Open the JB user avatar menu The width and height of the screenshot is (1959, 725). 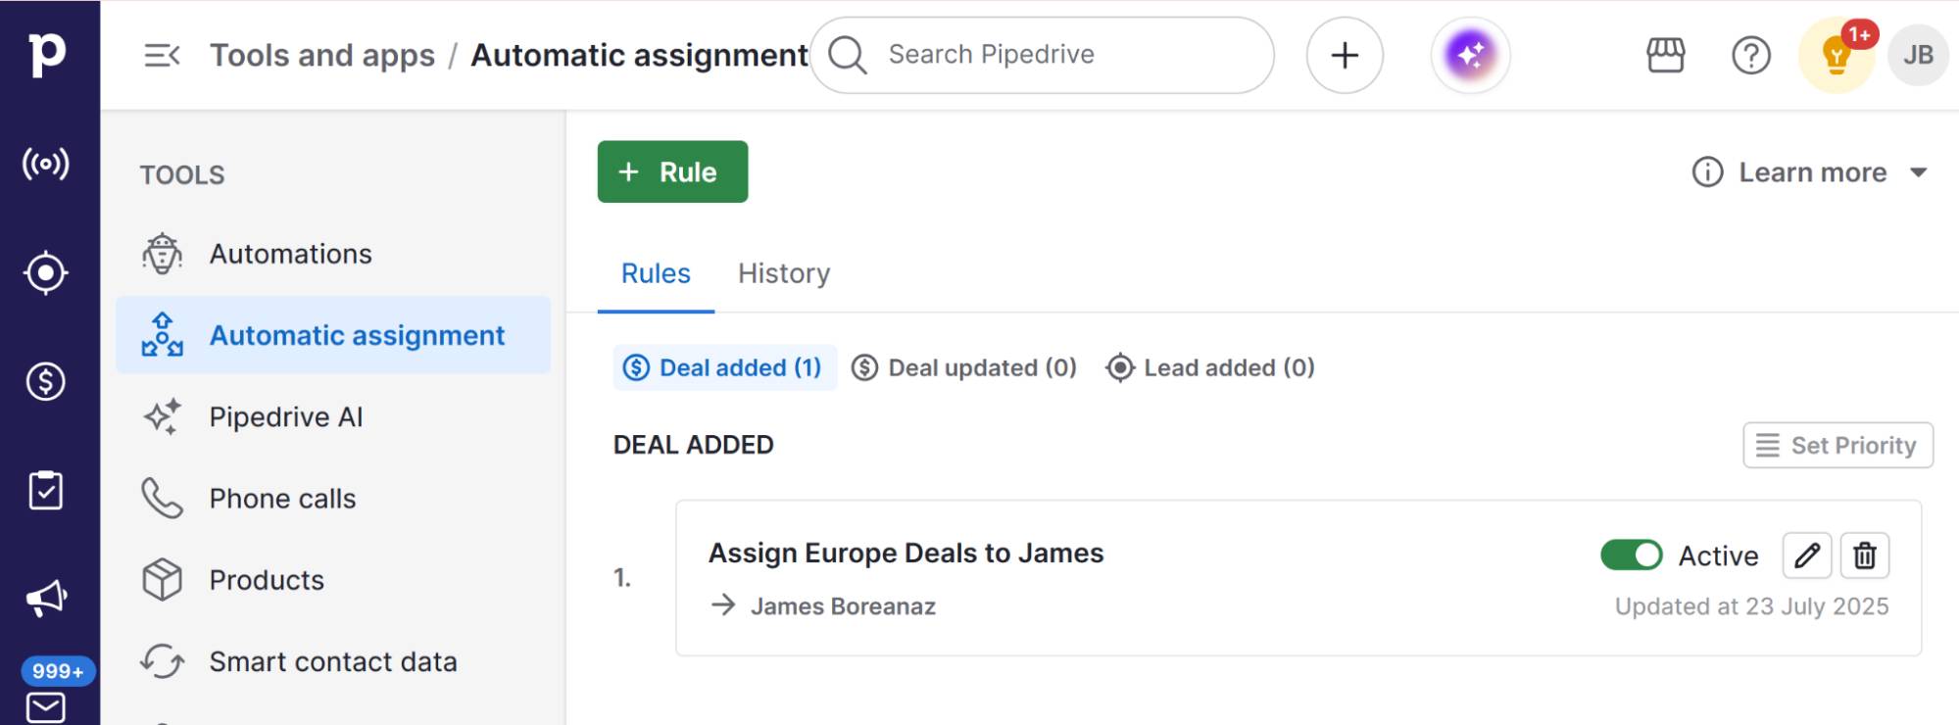point(1918,55)
